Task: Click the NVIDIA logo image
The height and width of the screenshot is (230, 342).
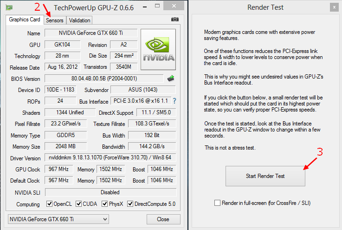Action: tap(158, 50)
